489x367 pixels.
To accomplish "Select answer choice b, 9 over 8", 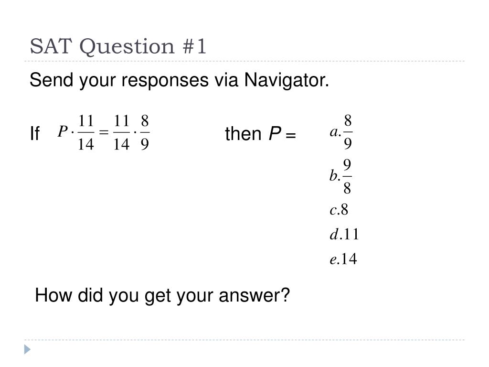I will [x=340, y=176].
